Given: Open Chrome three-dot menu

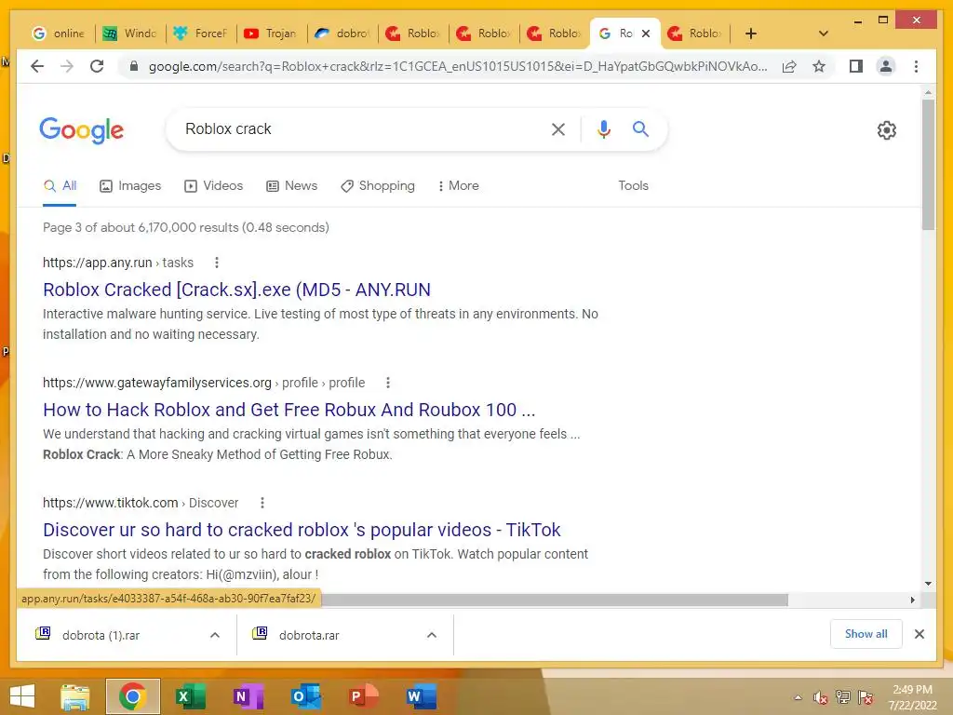Looking at the screenshot, I should [916, 66].
